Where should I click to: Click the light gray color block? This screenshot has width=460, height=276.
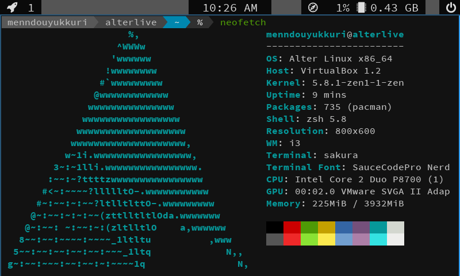396,227
